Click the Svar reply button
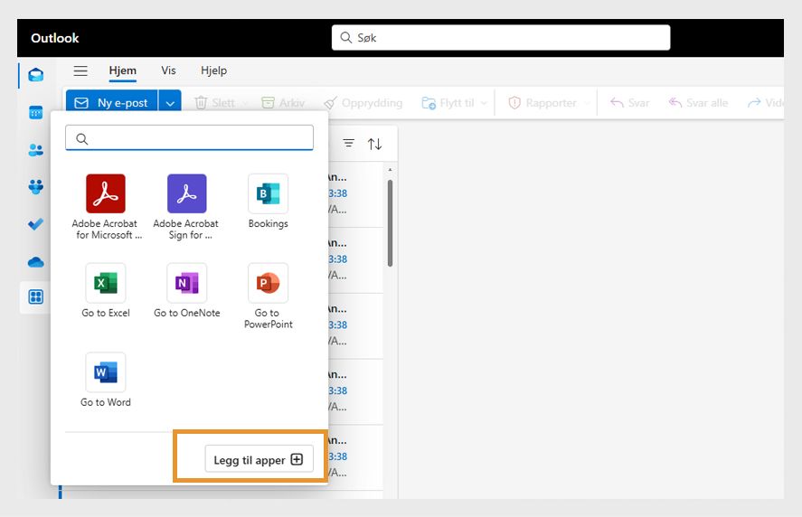Image resolution: width=802 pixels, height=517 pixels. click(x=629, y=103)
